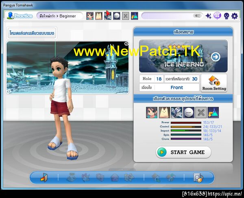Click the Control stat bar
244x198 pixels.
pyautogui.click(x=186, y=127)
